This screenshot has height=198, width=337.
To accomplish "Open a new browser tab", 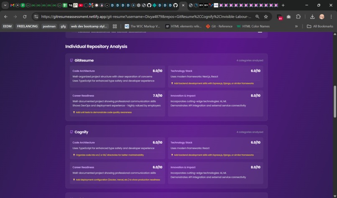I will point(283,5).
